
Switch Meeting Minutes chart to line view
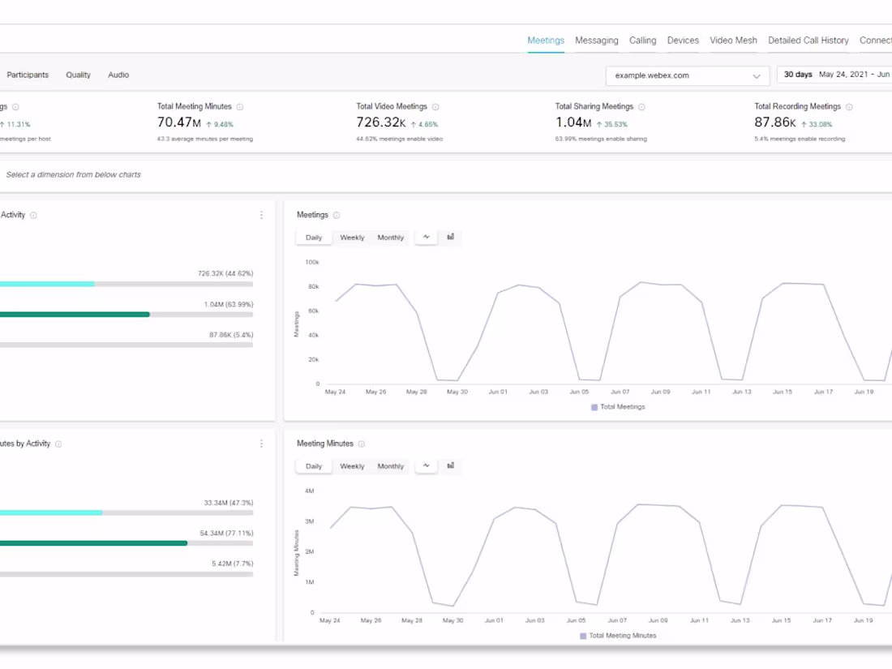pyautogui.click(x=426, y=465)
